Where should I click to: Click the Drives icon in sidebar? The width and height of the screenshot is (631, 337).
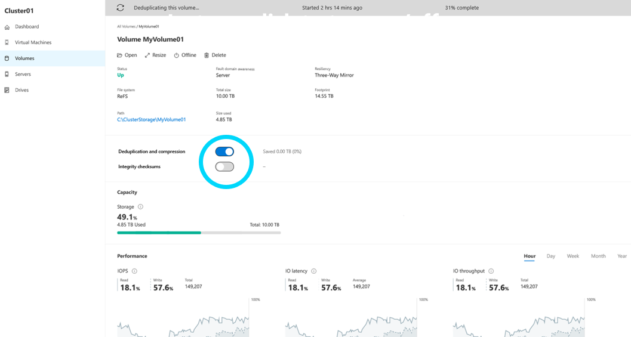[7, 90]
